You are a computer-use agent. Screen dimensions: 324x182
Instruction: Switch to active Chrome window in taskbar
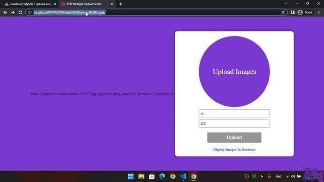click(193, 176)
